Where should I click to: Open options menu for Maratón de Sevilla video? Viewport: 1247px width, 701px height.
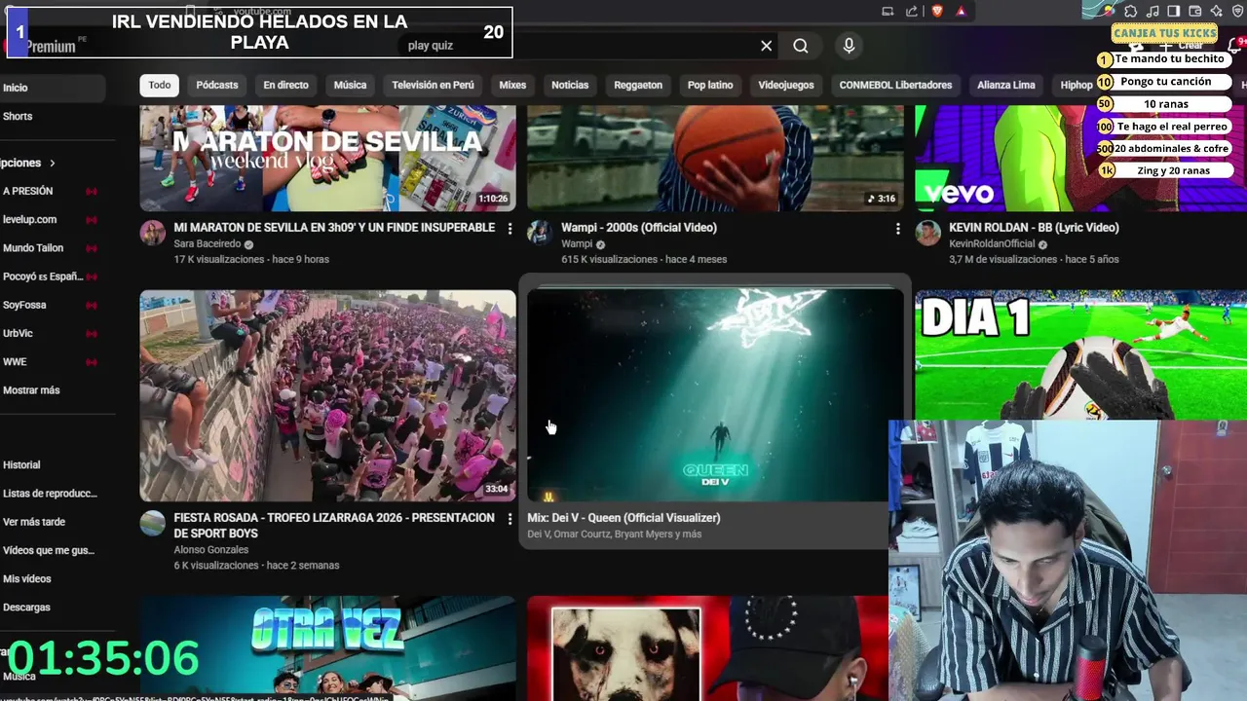coord(510,229)
